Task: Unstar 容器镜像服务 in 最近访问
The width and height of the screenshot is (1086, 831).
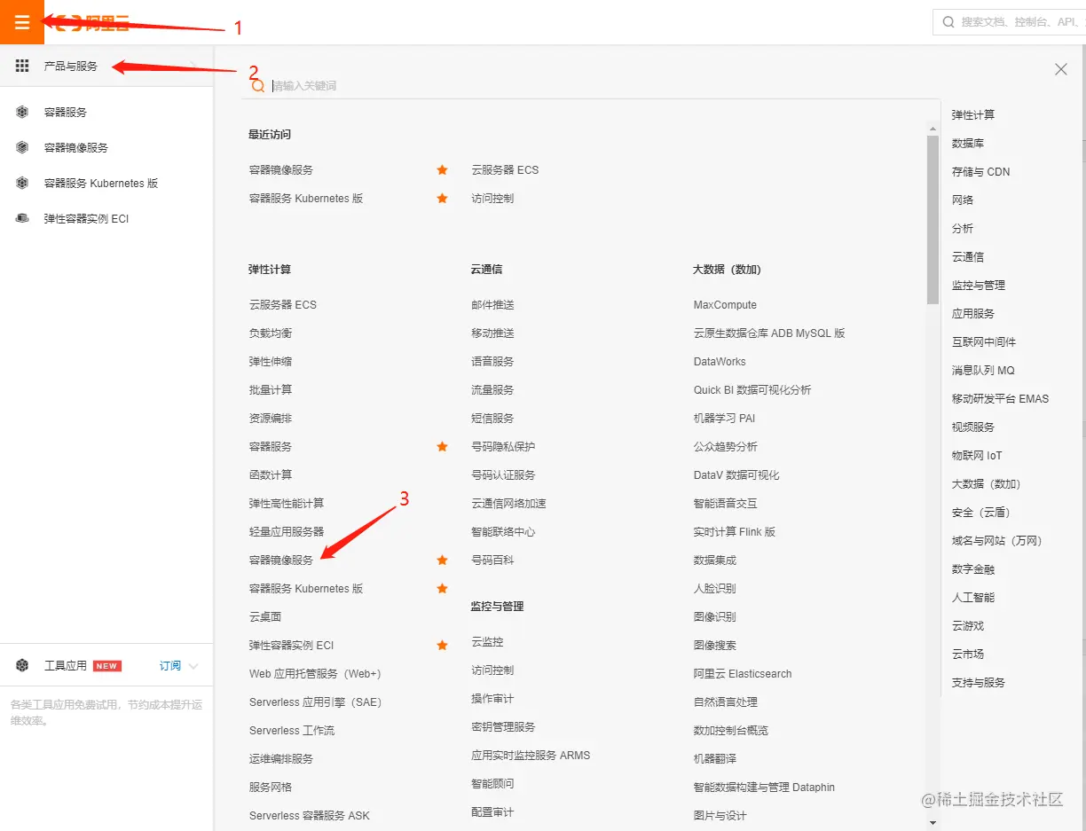Action: pos(442,169)
